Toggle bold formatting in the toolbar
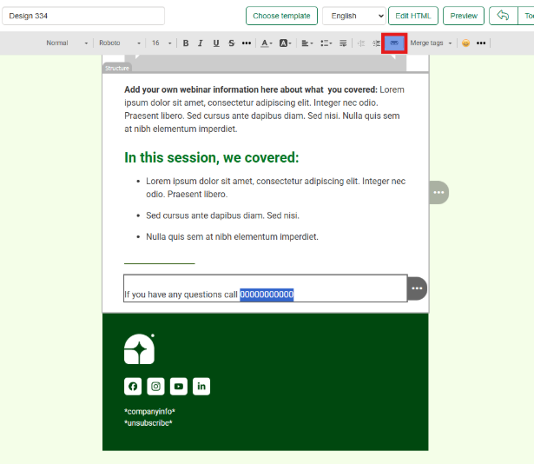The width and height of the screenshot is (534, 464). pos(186,43)
